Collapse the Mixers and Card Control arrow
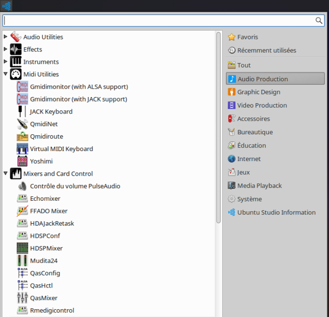329x317 pixels. point(5,174)
